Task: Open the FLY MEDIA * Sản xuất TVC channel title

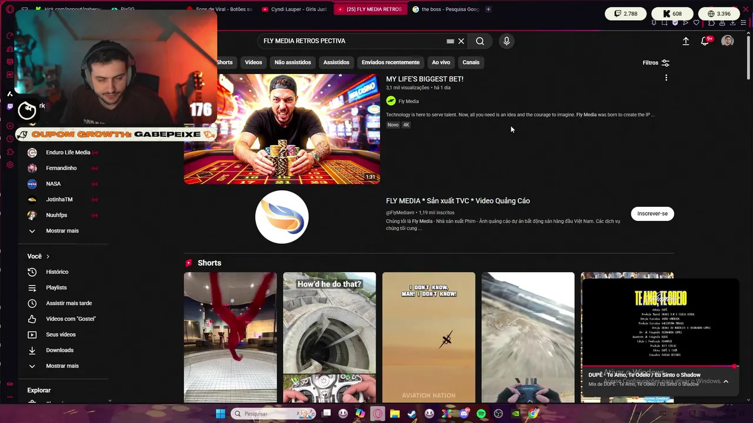Action: pos(458,201)
